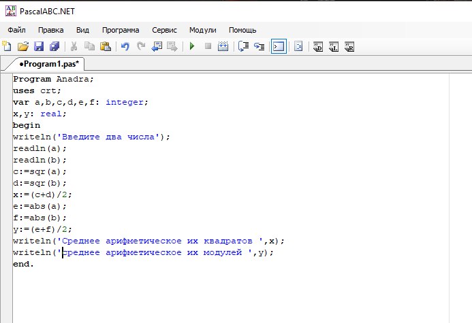
Task: Open the Программа menu
Action: (121, 30)
